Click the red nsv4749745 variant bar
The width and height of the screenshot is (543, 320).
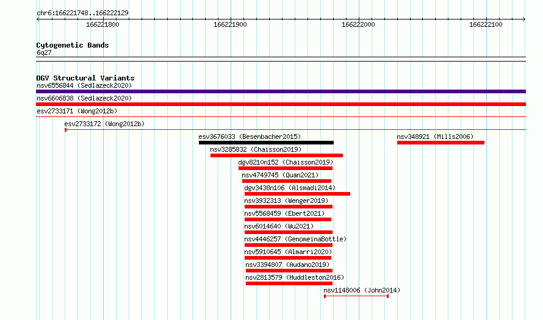coord(287,181)
